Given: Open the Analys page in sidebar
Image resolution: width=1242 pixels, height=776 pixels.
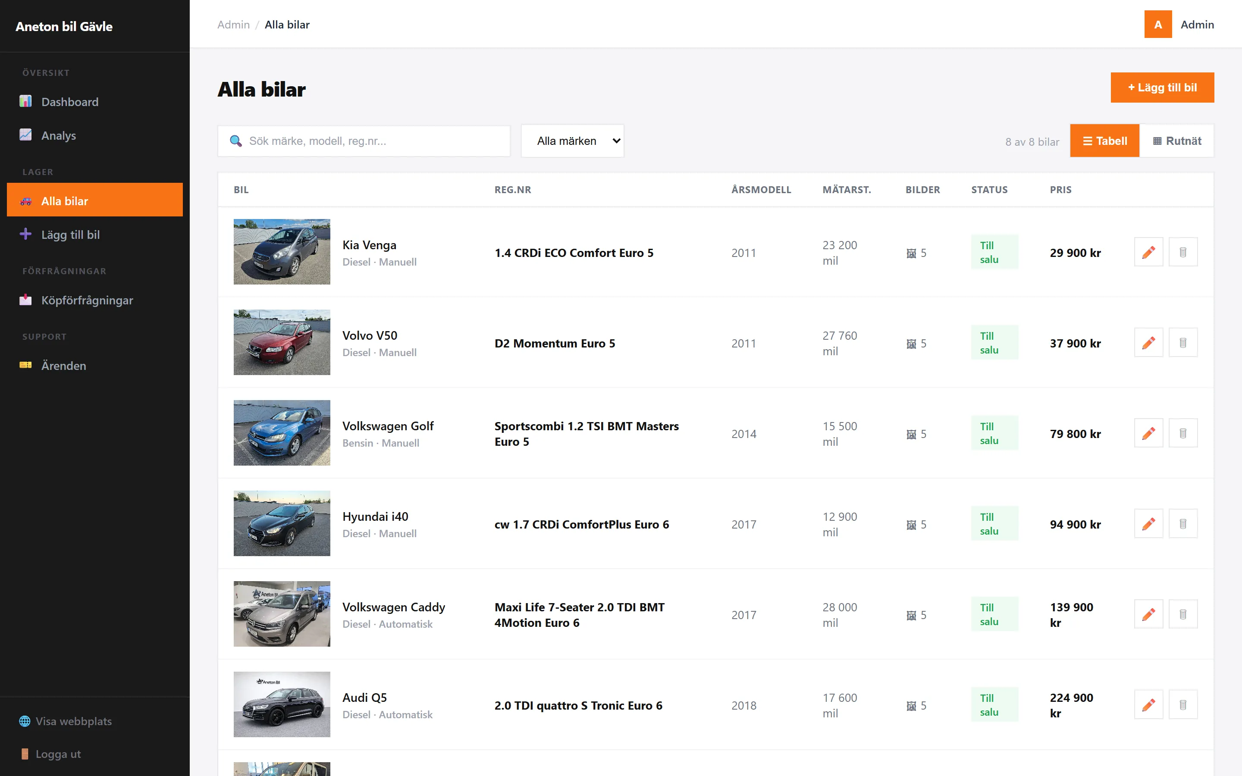Looking at the screenshot, I should [x=94, y=135].
